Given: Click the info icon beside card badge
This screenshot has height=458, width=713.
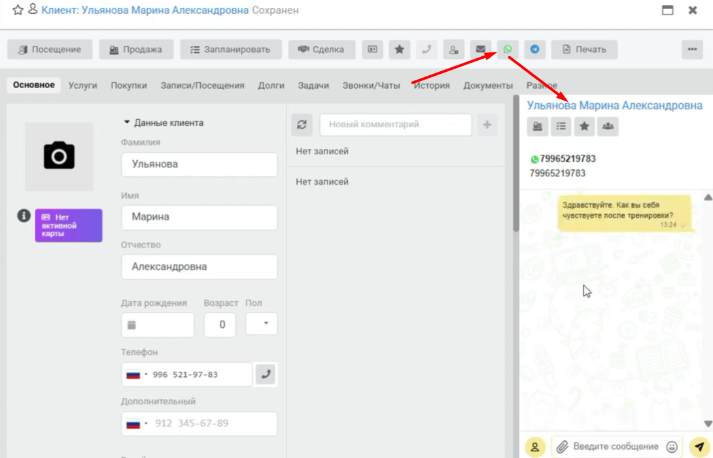Looking at the screenshot, I should pos(24,216).
